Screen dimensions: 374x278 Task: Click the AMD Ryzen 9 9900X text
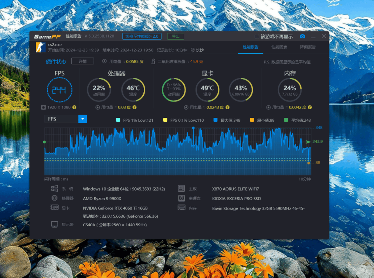102,199
